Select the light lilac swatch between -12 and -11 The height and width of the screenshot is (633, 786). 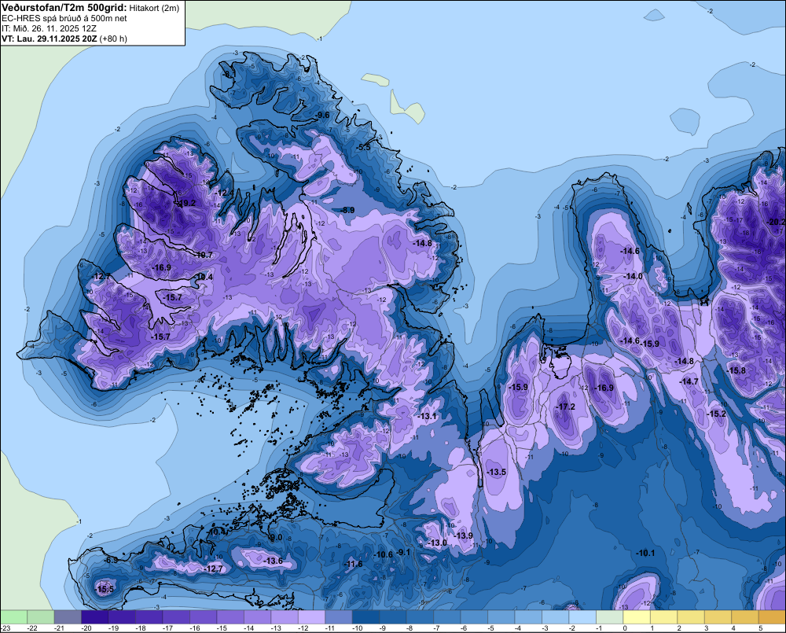(311, 616)
